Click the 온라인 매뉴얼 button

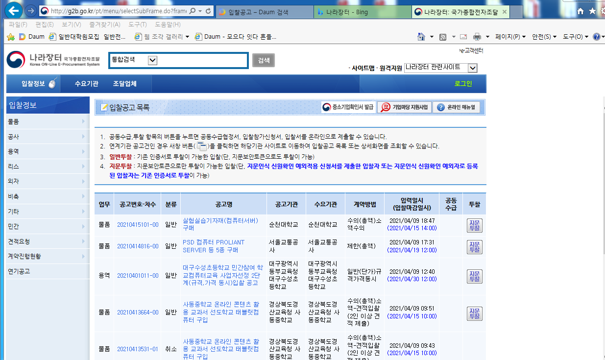(457, 107)
